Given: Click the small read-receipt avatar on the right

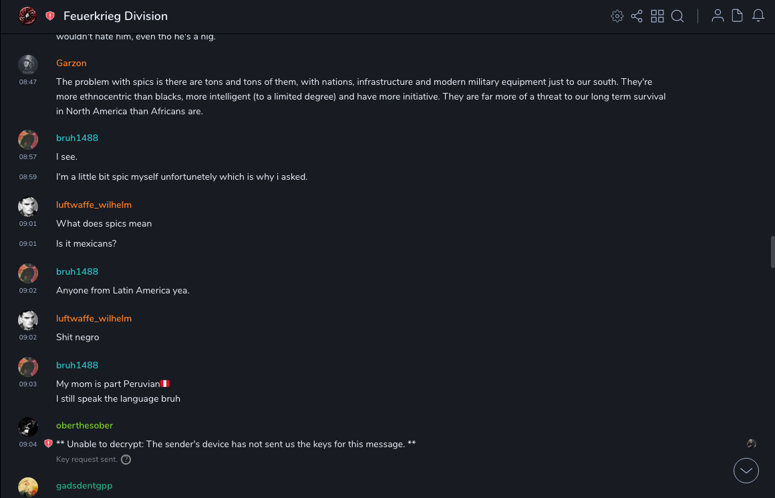Looking at the screenshot, I should [752, 444].
